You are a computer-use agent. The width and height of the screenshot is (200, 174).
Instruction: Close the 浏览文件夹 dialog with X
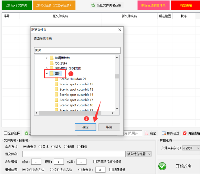(x=120, y=30)
